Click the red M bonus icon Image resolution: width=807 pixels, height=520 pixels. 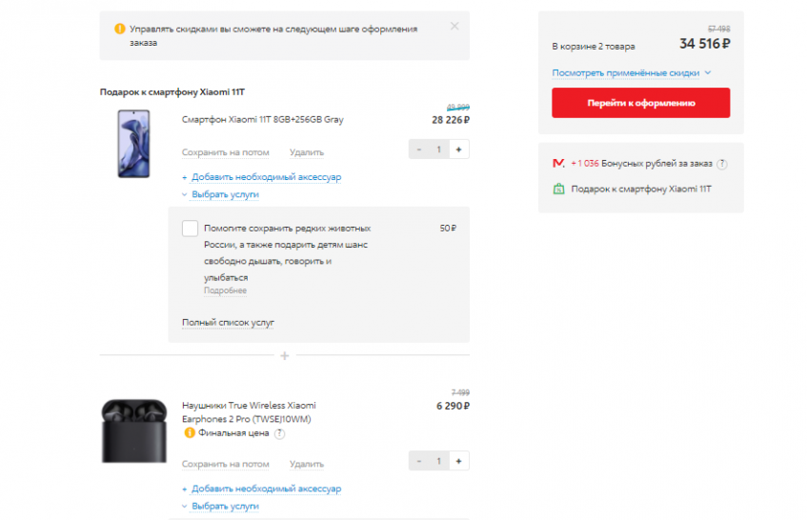tap(558, 164)
